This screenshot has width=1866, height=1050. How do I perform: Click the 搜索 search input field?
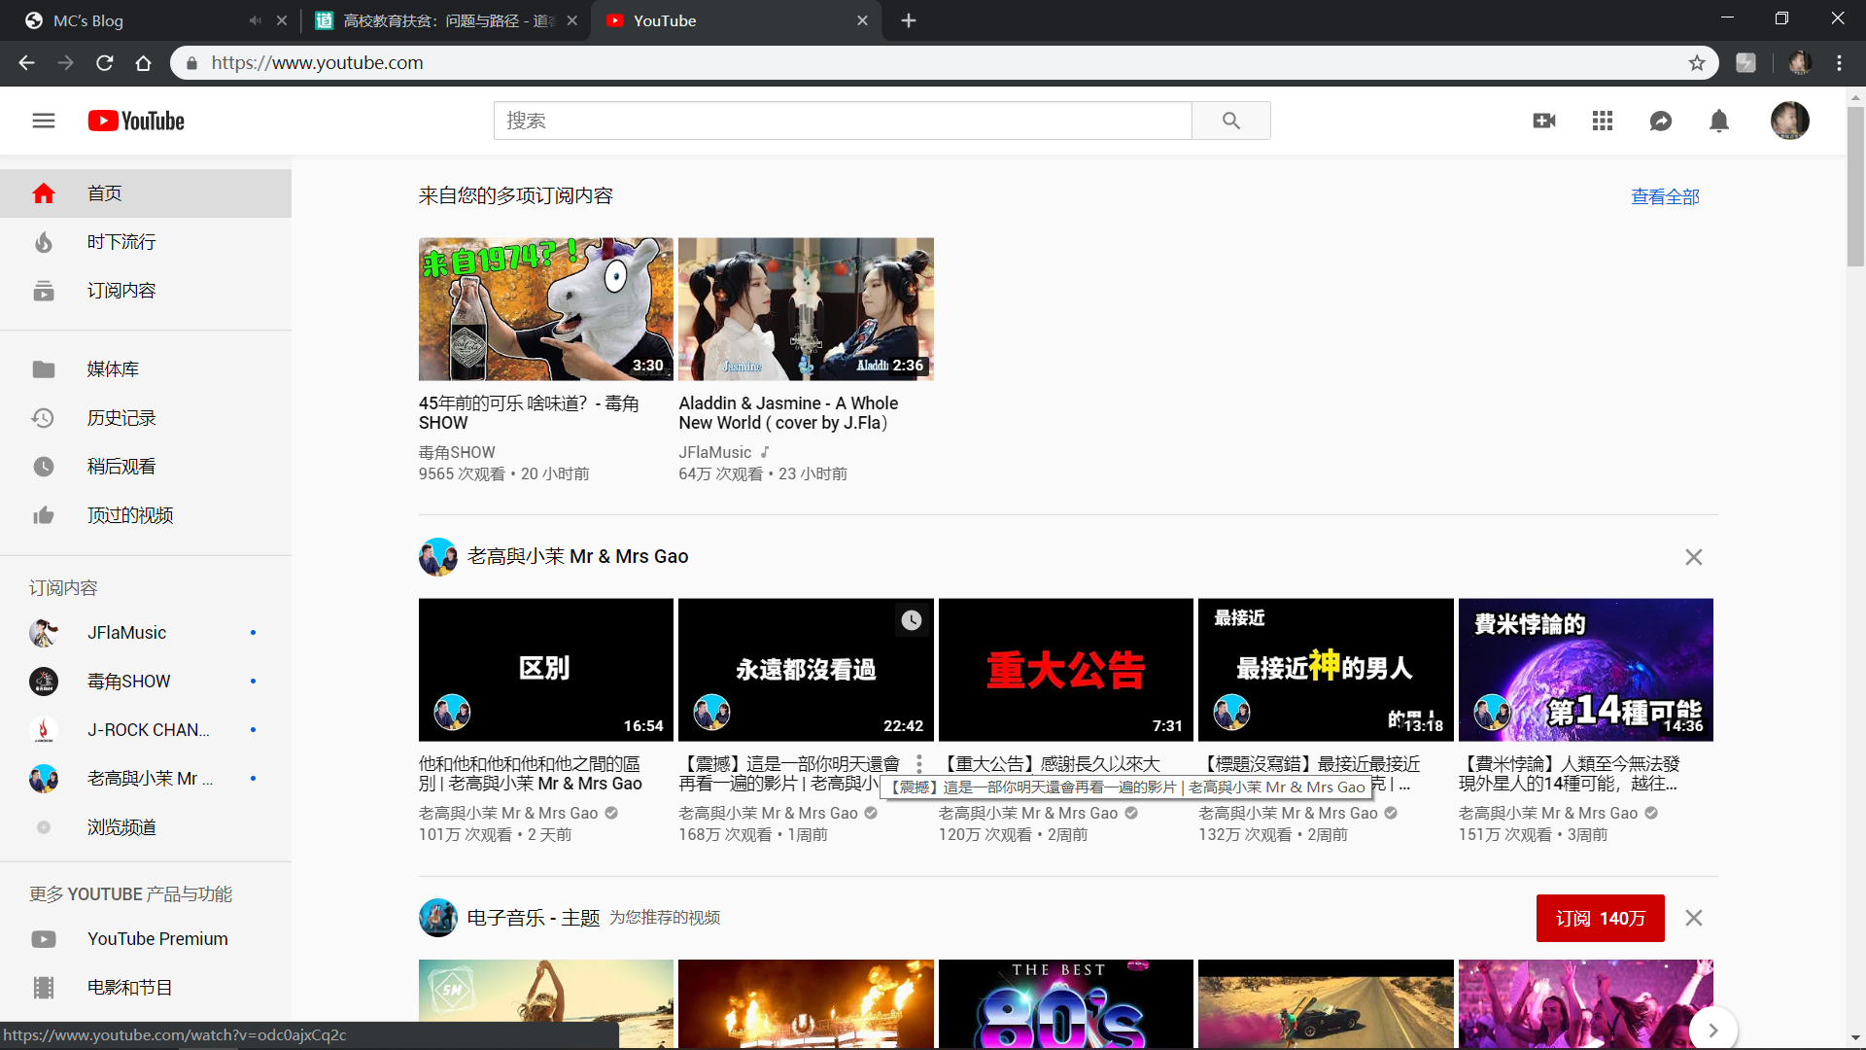pyautogui.click(x=843, y=121)
